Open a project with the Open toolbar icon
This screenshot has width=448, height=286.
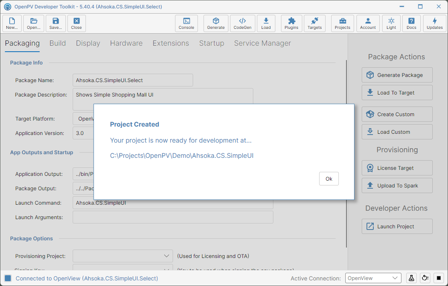34,23
